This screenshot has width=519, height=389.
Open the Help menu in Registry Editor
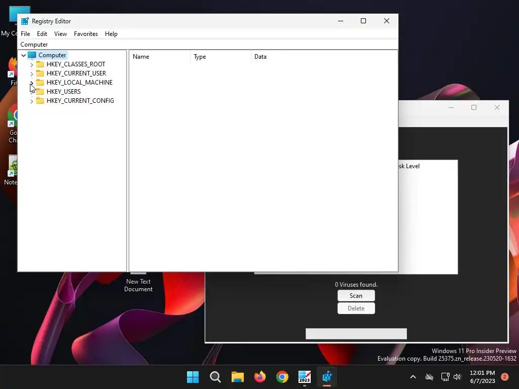[x=111, y=34]
